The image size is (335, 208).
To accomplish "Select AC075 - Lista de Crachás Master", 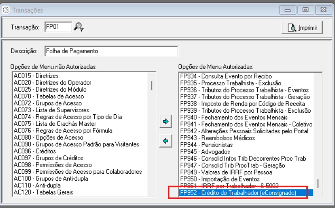I will (54, 124).
